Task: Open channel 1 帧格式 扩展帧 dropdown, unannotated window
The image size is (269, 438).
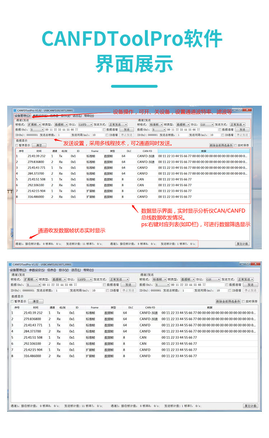Action: coord(30,279)
